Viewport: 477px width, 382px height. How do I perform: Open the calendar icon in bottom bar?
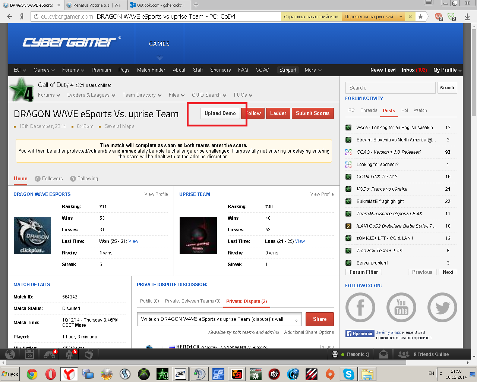tap(29, 354)
